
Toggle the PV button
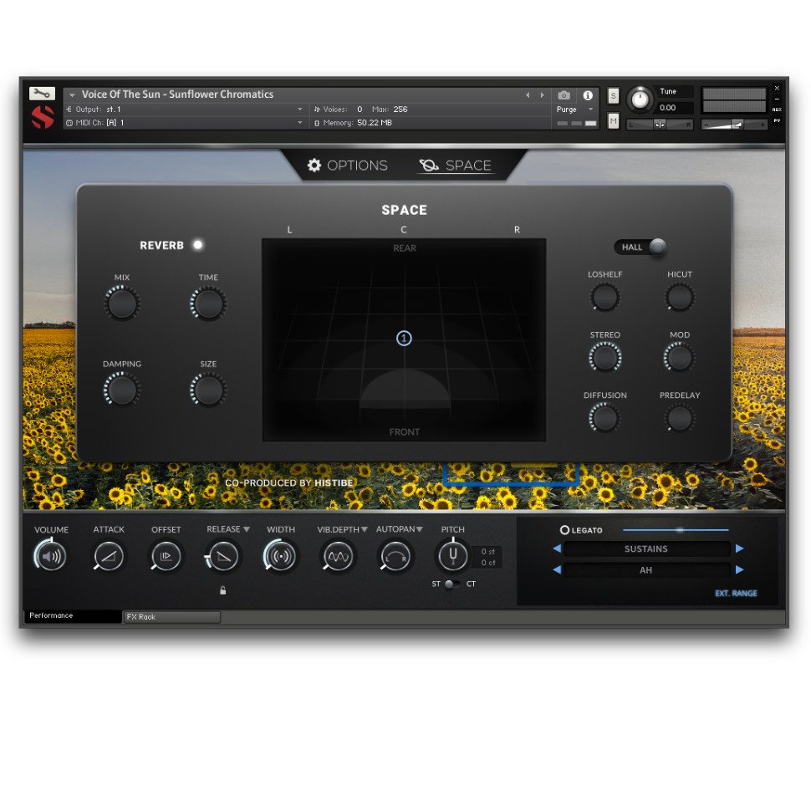[x=777, y=120]
